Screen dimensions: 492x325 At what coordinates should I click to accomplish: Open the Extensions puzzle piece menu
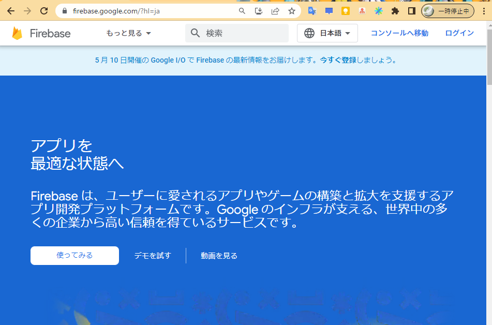pos(395,11)
